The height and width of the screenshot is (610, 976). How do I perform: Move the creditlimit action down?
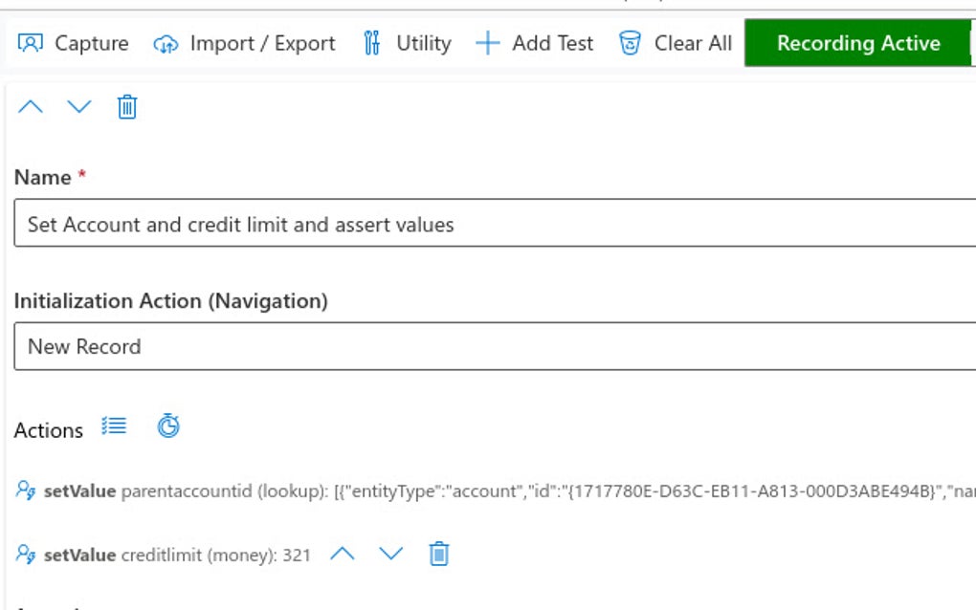[x=390, y=553]
